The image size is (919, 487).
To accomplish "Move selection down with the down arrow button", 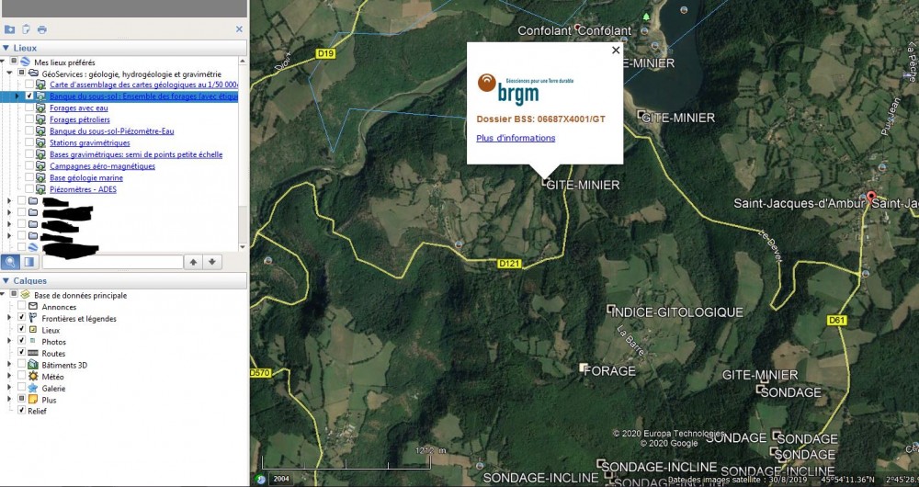I will click(x=212, y=262).
